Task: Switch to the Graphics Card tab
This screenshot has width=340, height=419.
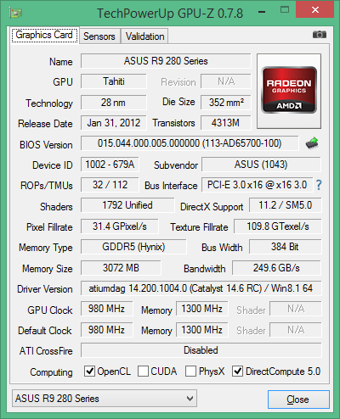Action: tap(44, 35)
